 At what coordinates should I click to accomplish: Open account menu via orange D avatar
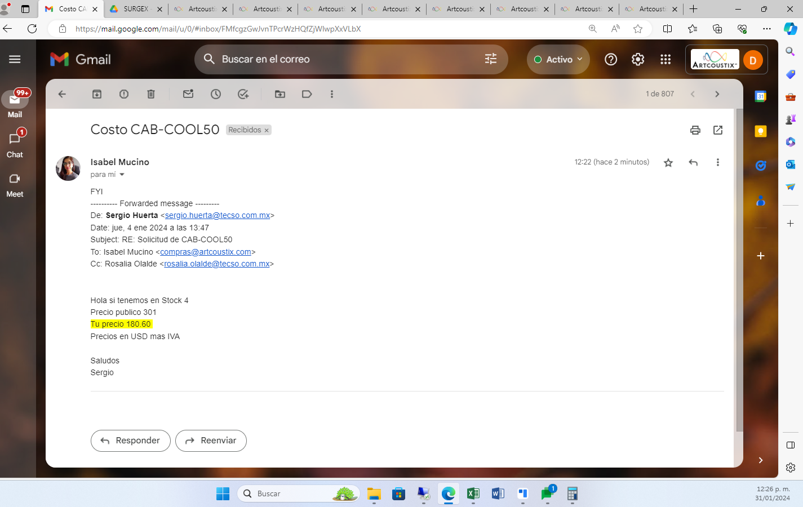point(753,60)
